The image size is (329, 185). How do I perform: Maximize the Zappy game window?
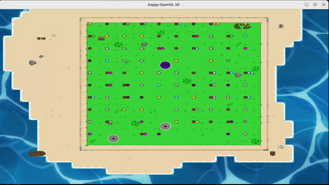315,5
